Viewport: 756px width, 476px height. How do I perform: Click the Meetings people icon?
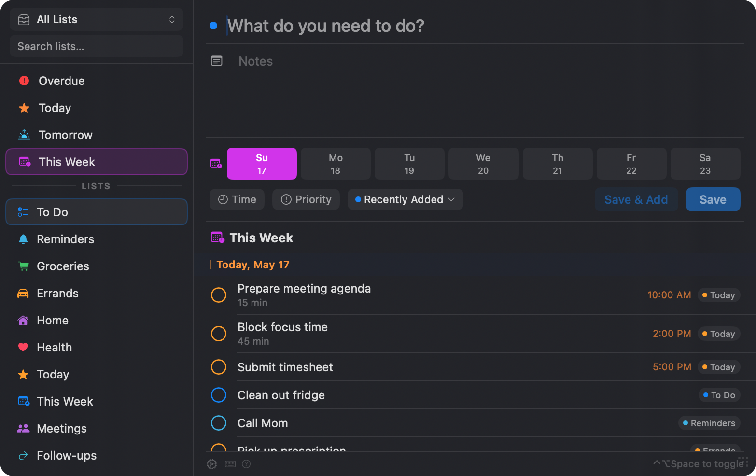point(23,428)
